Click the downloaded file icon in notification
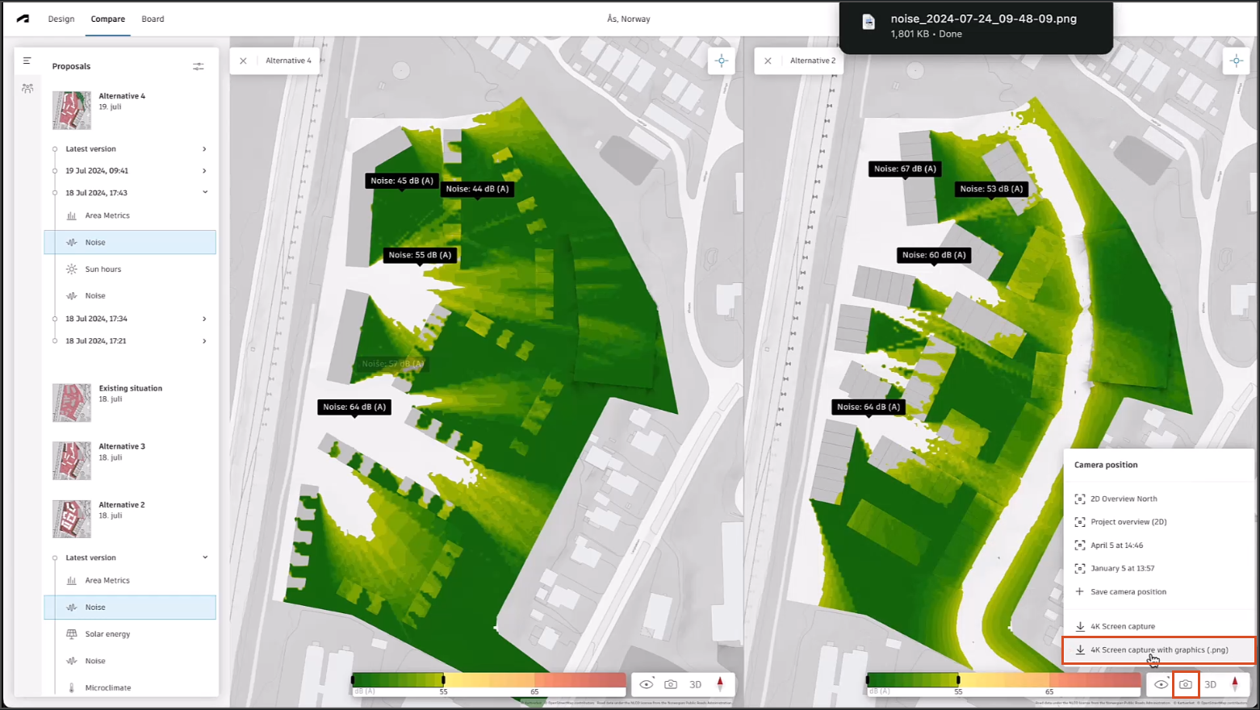Viewport: 1260px width, 710px height. (869, 22)
